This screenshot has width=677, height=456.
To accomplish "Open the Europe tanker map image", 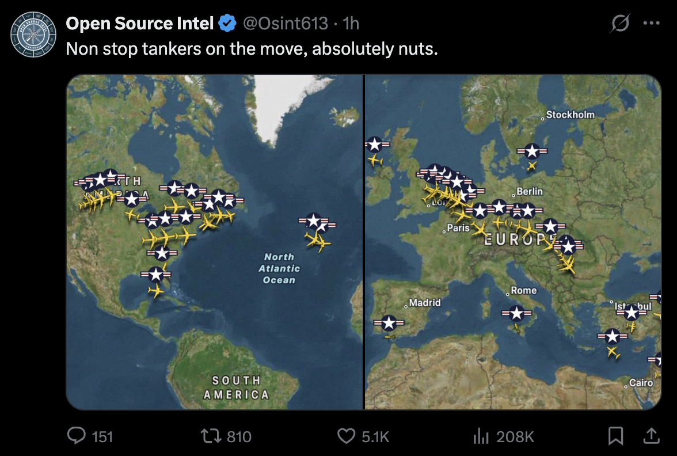I will pyautogui.click(x=513, y=242).
